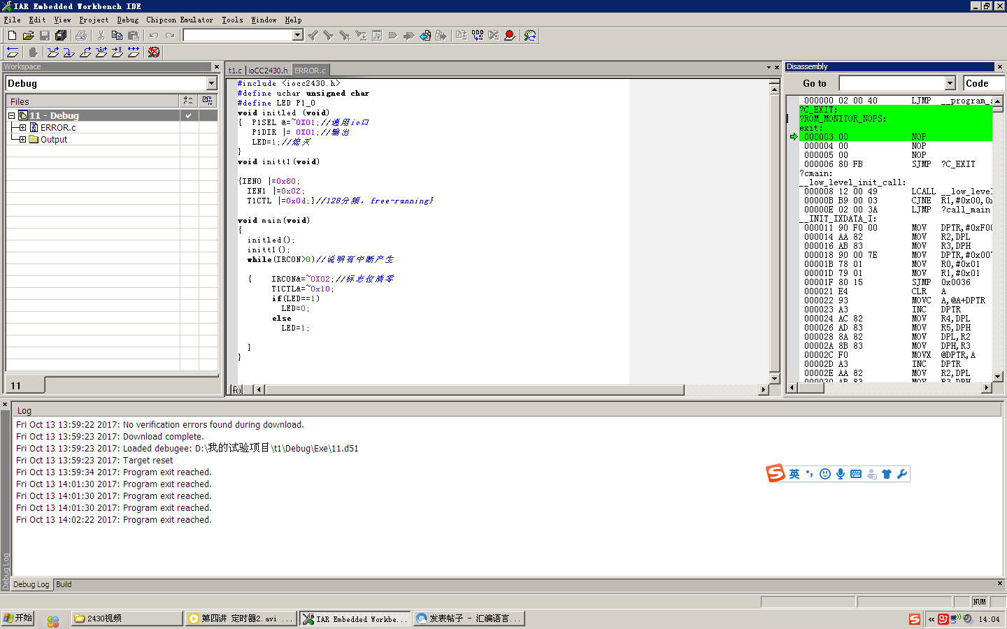Open the Disassembly Go to dropdown arrow

tap(950, 83)
